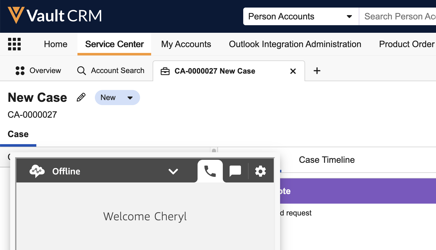436x250 pixels.
Task: Select the Case section tab
Action: pyautogui.click(x=18, y=134)
